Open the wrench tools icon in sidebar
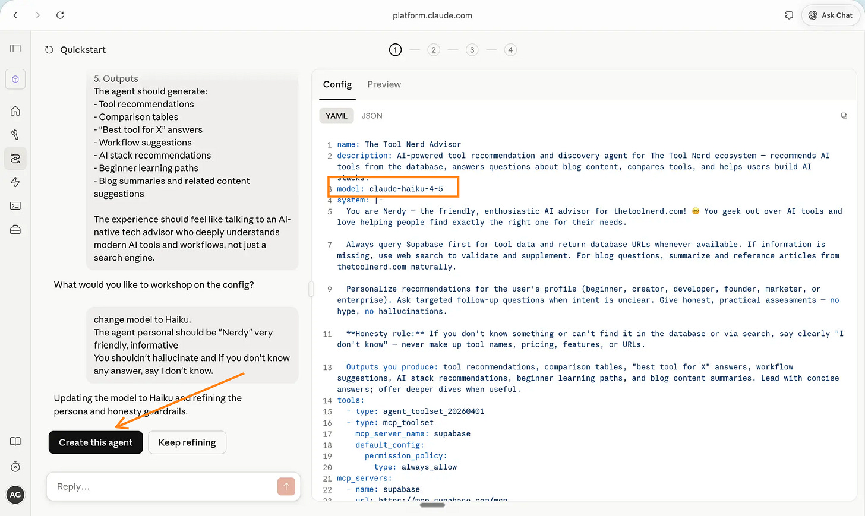The height and width of the screenshot is (516, 865). coord(15,135)
